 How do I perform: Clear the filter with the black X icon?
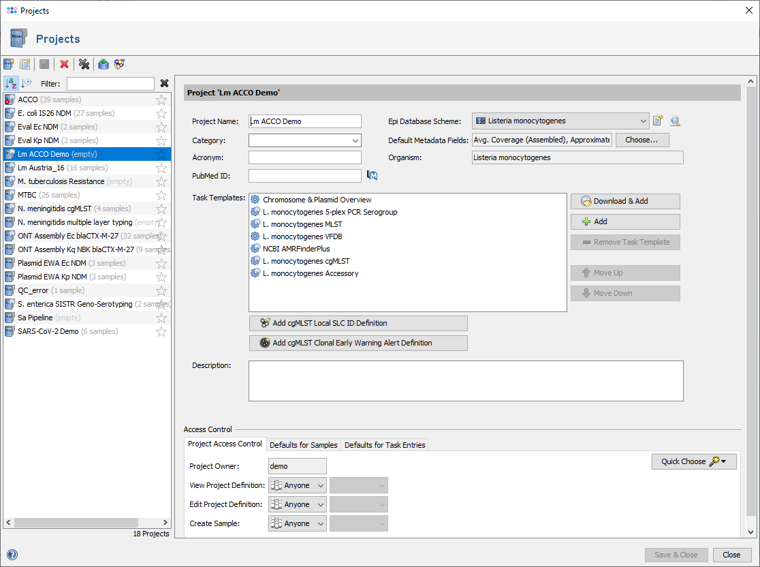tap(164, 84)
